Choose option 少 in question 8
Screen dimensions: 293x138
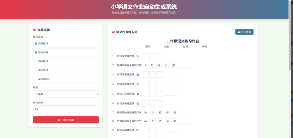click(153, 121)
